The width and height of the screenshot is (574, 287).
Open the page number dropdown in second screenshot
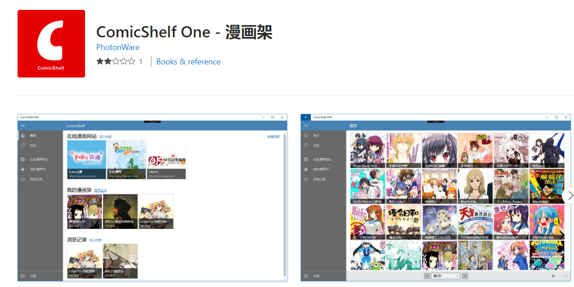(x=445, y=276)
